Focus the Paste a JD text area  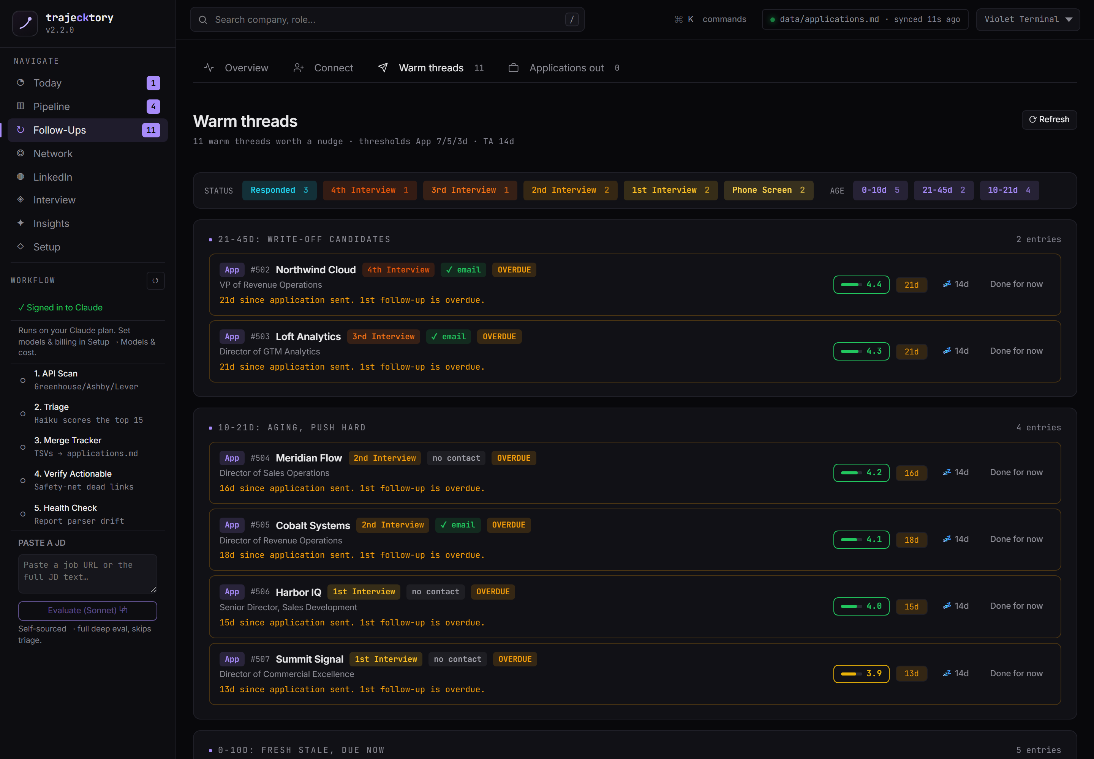point(88,573)
